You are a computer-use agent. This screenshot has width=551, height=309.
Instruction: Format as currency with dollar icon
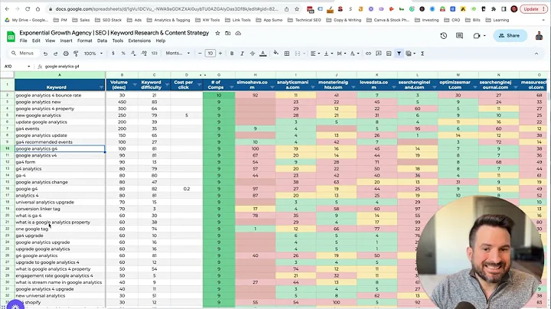pyautogui.click(x=112, y=54)
